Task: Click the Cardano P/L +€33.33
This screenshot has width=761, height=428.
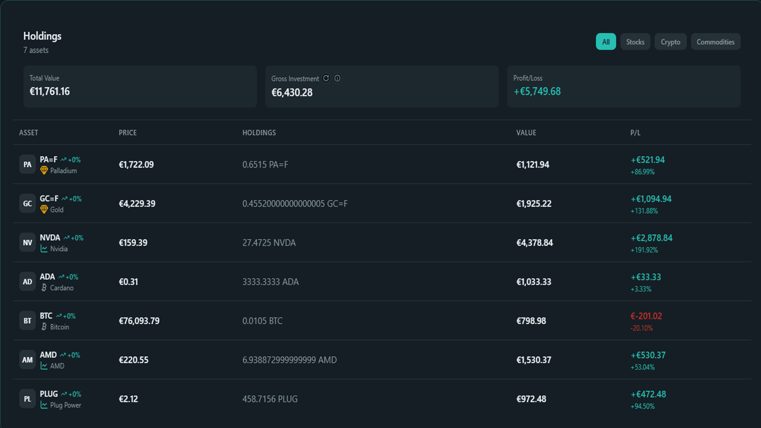Action: 646,277
